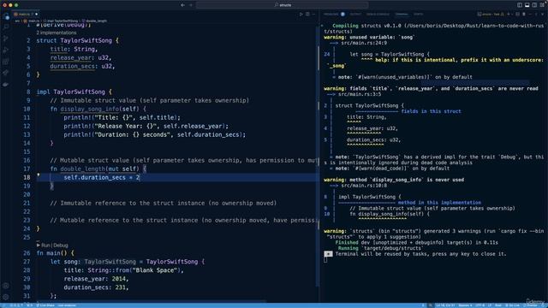Screen dimensions: 548x308
Task: Click the structs command center search box
Action: click(x=282, y=5)
